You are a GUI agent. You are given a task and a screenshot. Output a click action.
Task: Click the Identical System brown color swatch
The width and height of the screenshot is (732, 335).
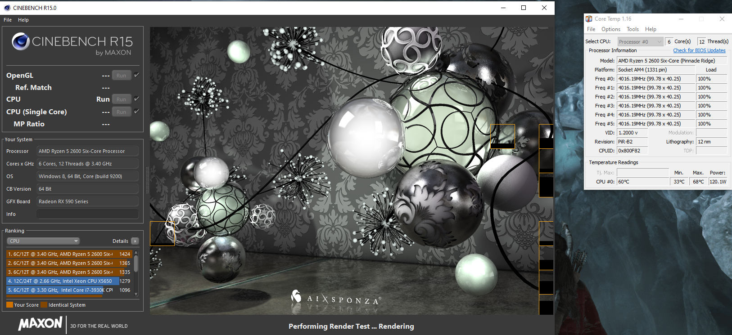point(44,305)
